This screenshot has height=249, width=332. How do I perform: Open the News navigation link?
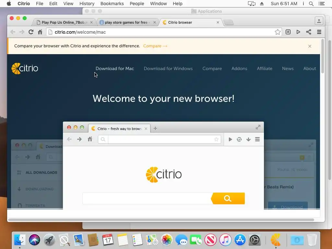point(288,68)
